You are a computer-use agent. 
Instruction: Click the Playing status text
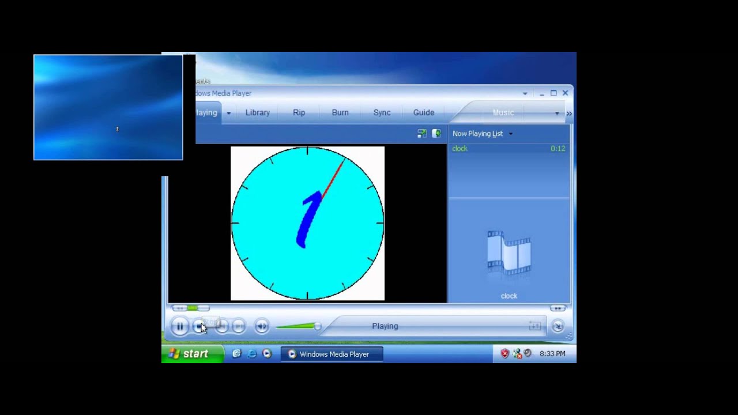(385, 326)
